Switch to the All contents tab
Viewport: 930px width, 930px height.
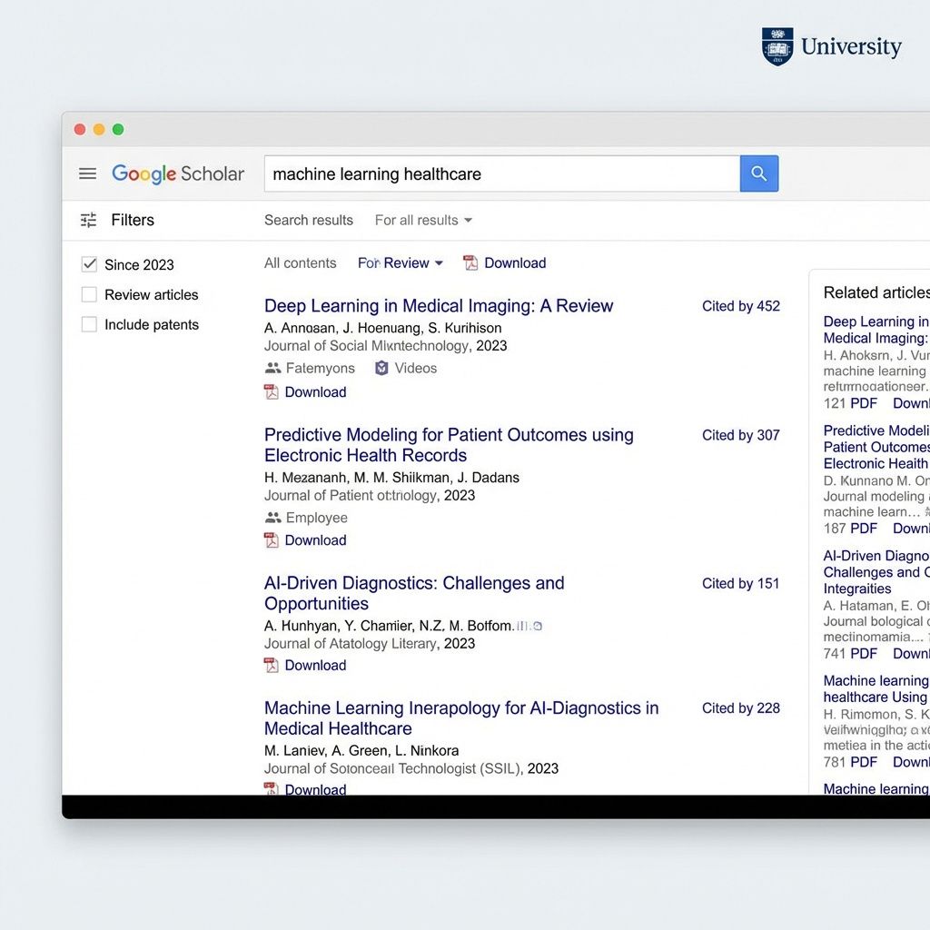(x=301, y=262)
